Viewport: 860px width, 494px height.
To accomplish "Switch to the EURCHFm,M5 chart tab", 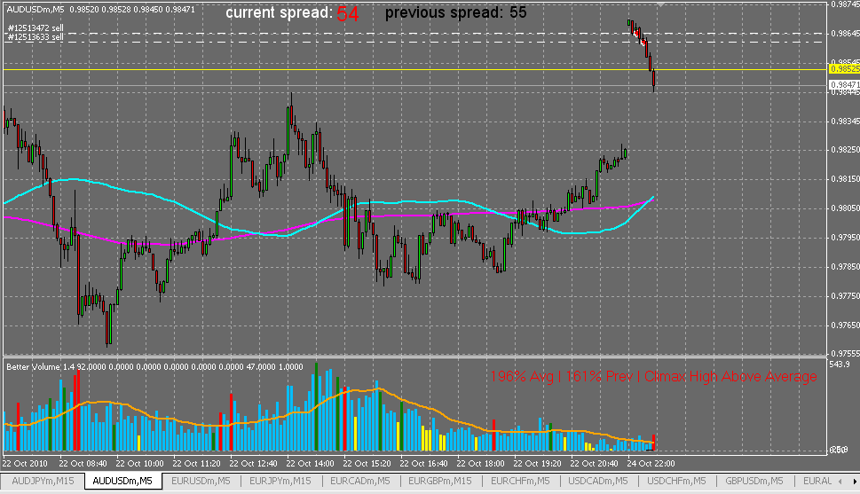I will [x=520, y=481].
